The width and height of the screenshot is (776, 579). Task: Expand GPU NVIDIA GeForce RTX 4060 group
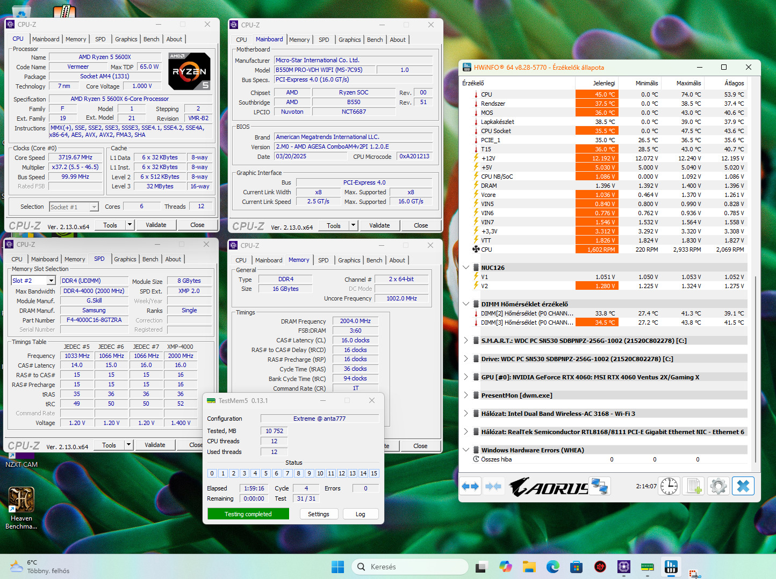[466, 377]
